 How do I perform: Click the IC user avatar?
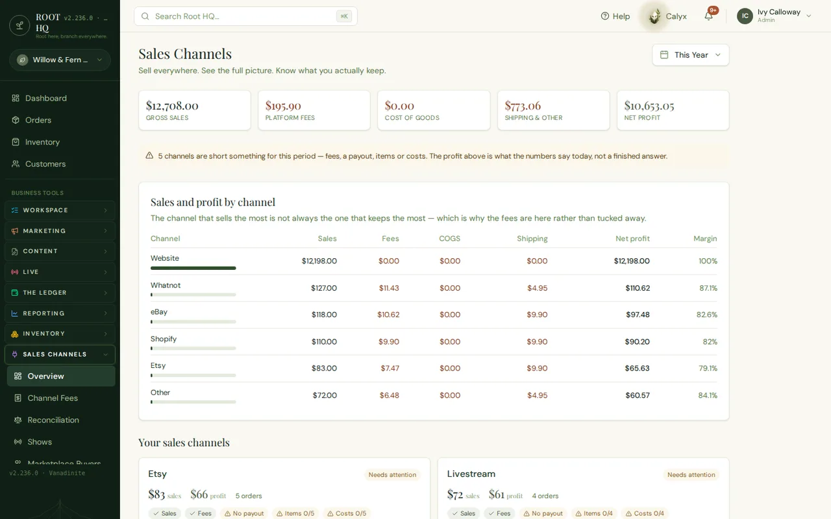pyautogui.click(x=745, y=16)
